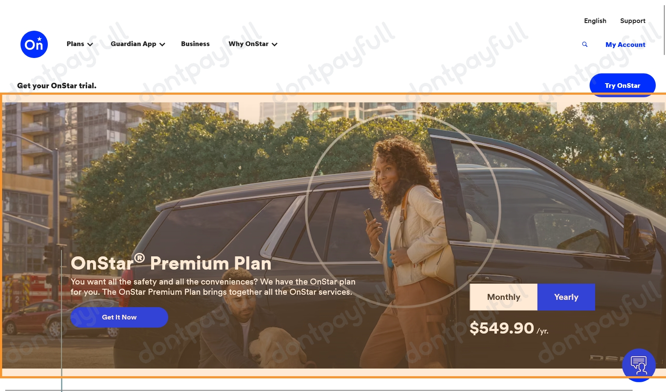Image resolution: width=666 pixels, height=392 pixels.
Task: Open the Business menu item
Action: tap(195, 44)
